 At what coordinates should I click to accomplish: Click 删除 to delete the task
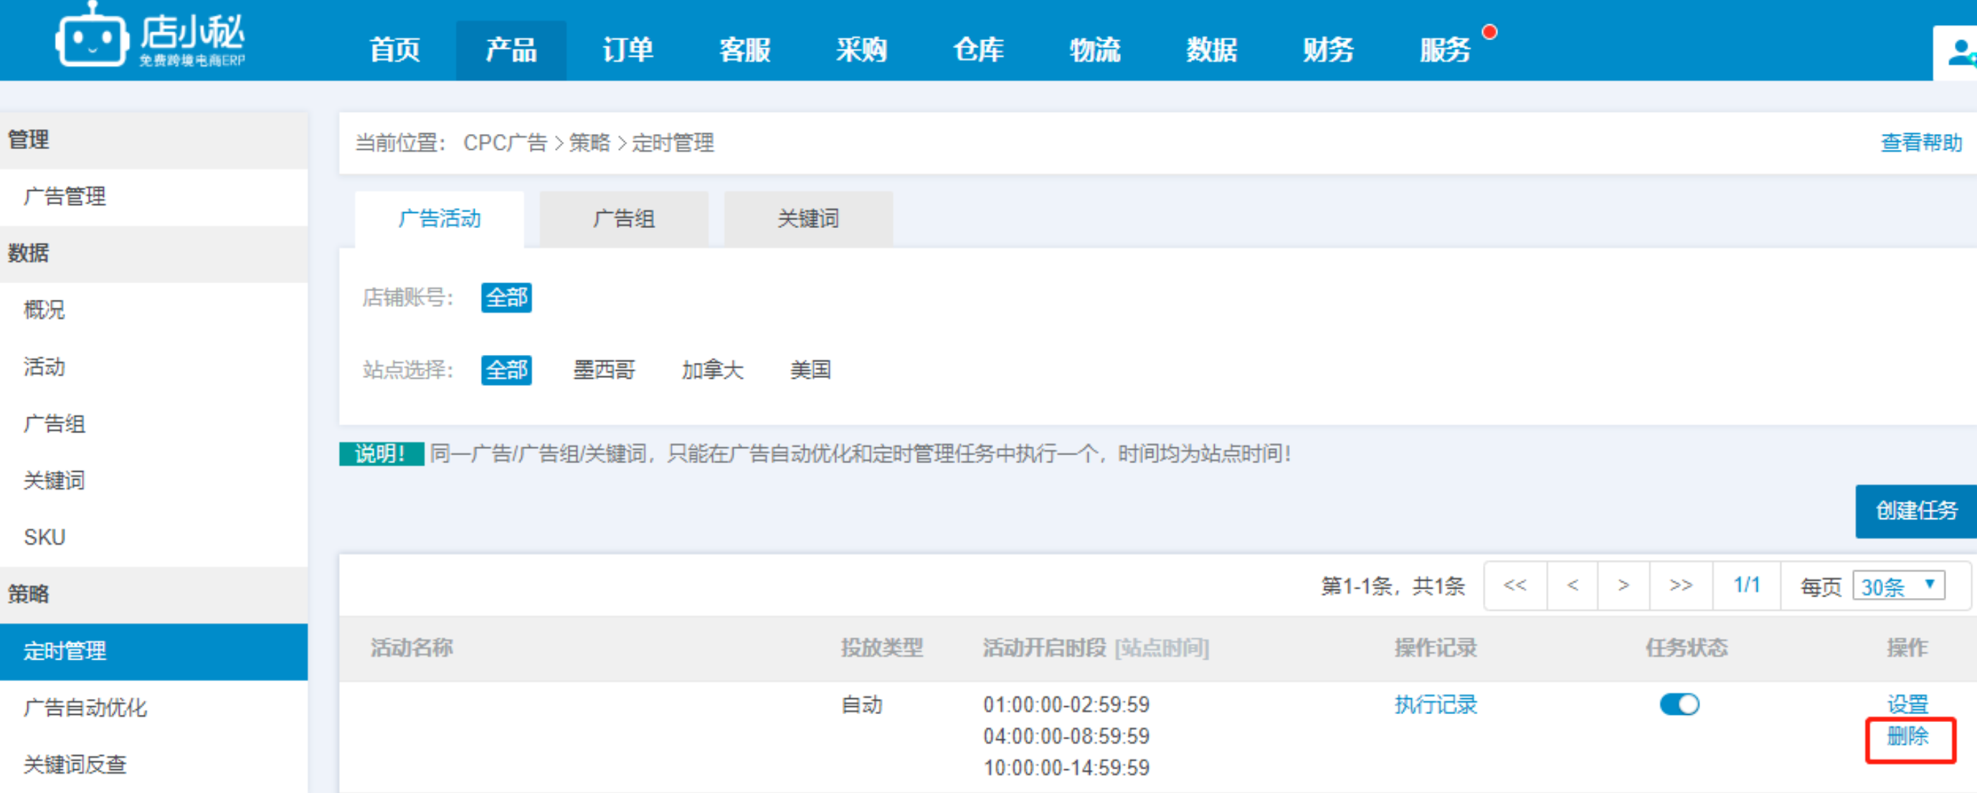[x=1907, y=736]
